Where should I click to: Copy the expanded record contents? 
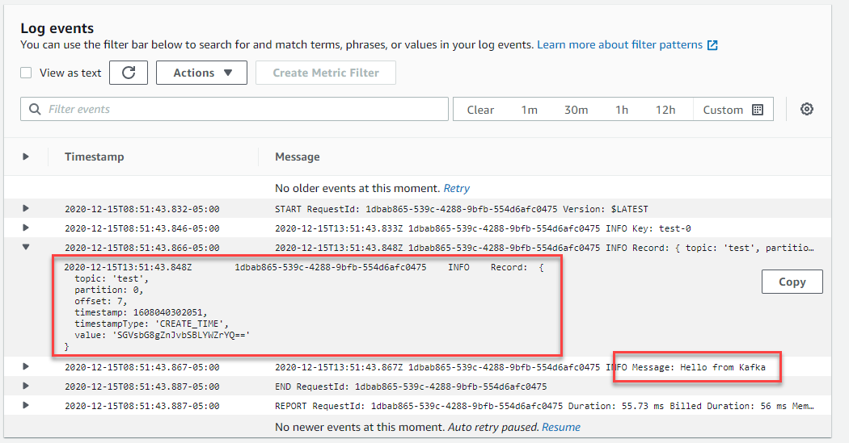pos(792,282)
